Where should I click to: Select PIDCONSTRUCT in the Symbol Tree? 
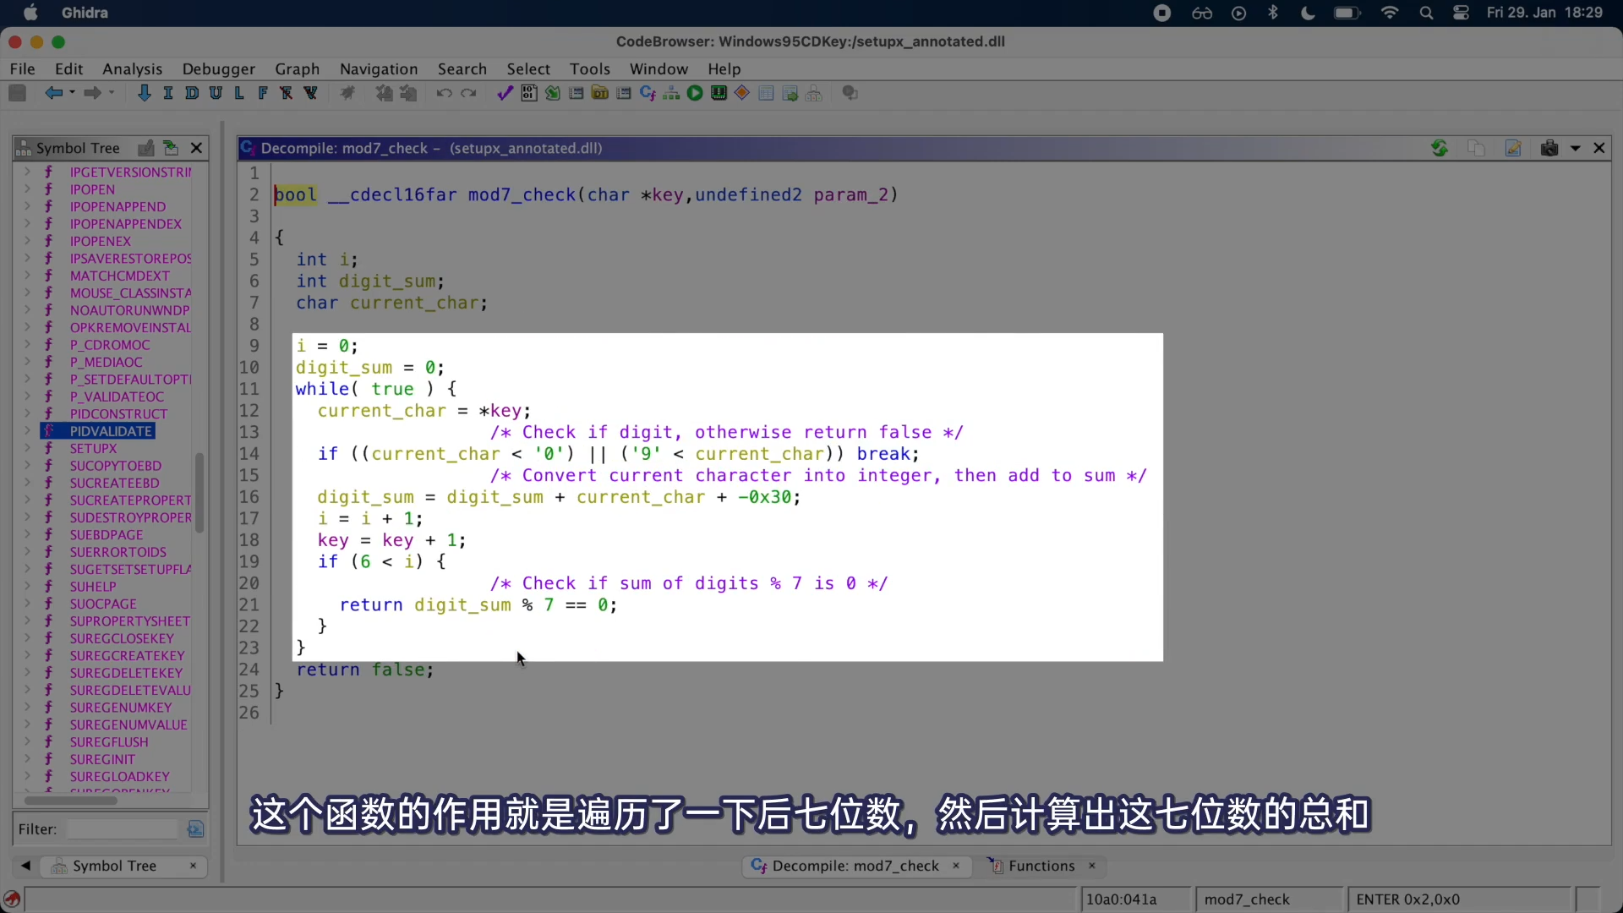pos(118,414)
